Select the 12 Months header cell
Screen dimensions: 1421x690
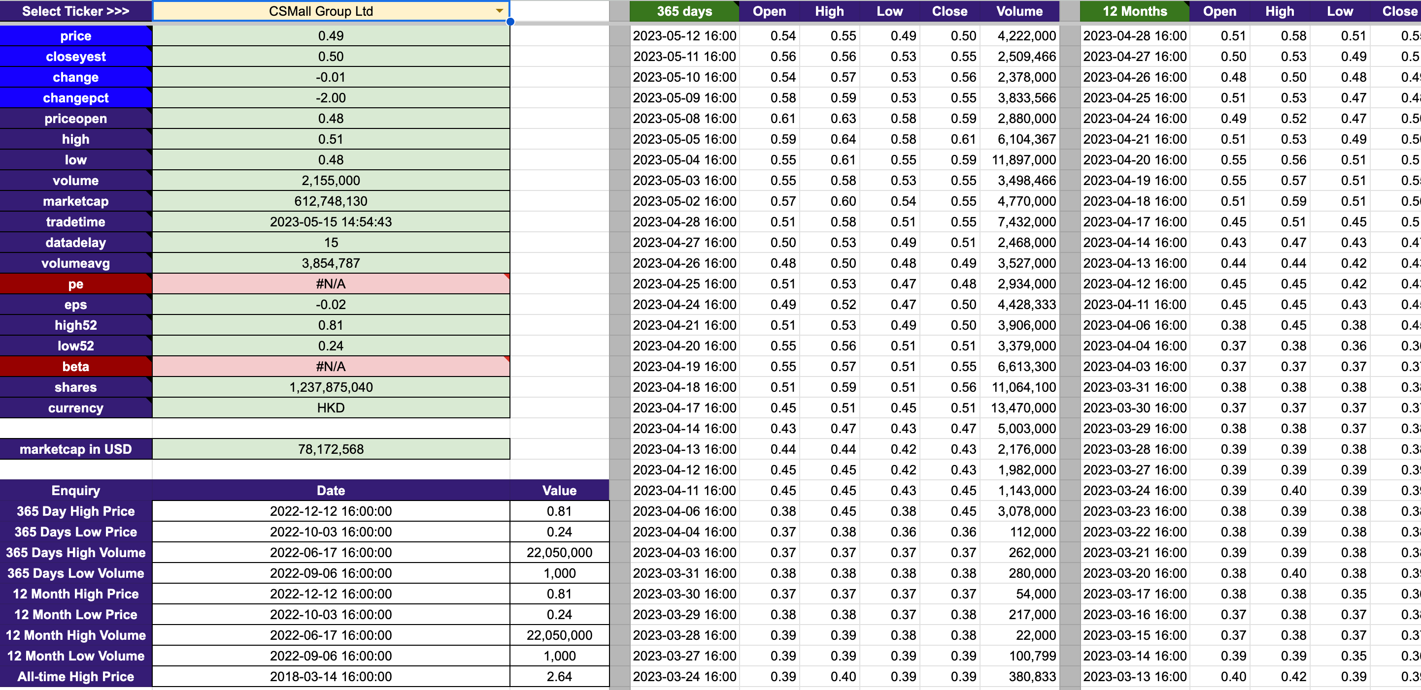point(1134,11)
